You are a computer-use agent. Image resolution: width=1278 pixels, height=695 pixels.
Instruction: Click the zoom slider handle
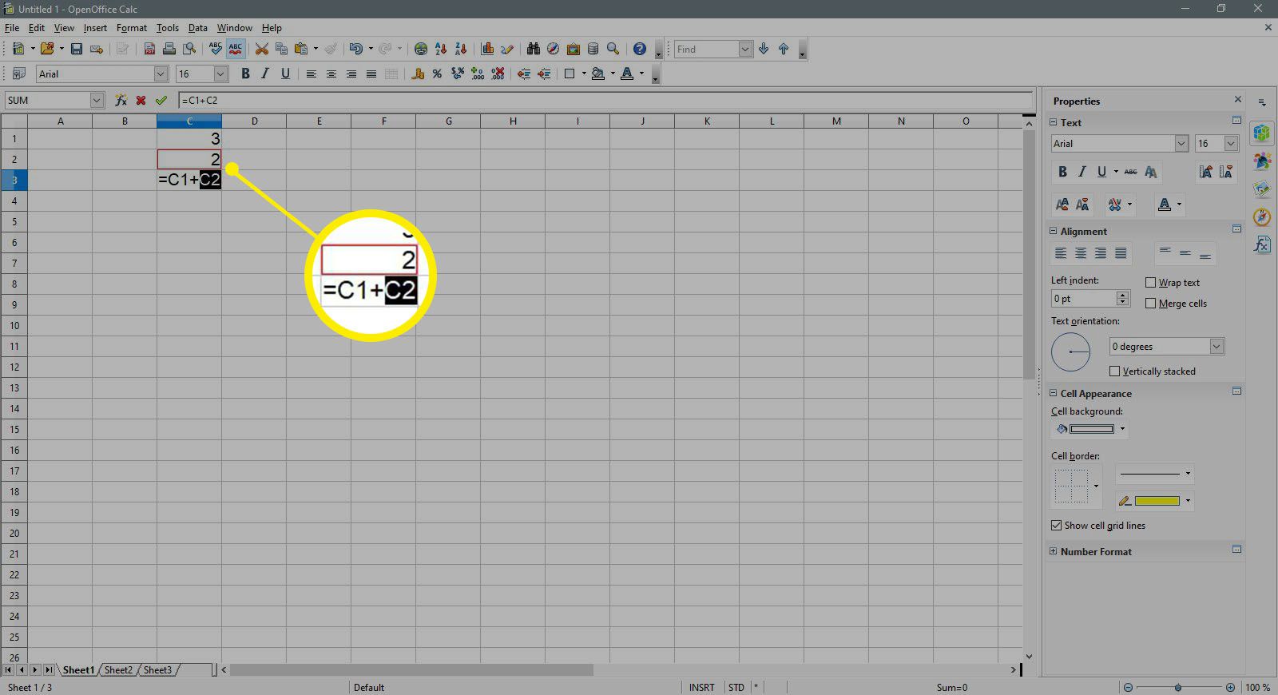(x=1178, y=688)
